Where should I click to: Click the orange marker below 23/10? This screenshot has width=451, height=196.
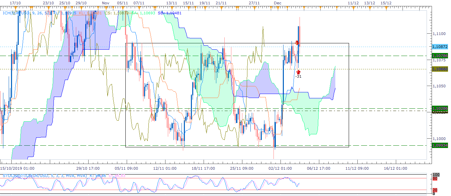tap(48, 8)
